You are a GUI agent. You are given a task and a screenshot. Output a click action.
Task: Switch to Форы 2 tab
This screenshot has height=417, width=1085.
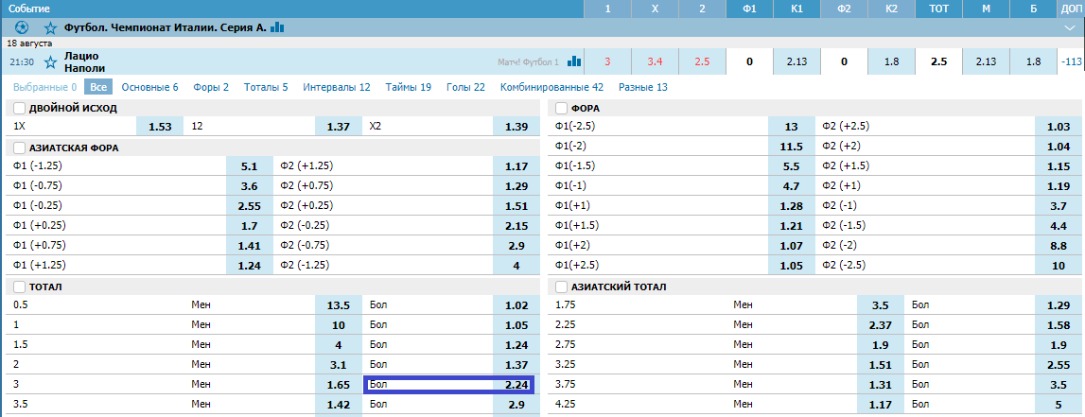(211, 87)
